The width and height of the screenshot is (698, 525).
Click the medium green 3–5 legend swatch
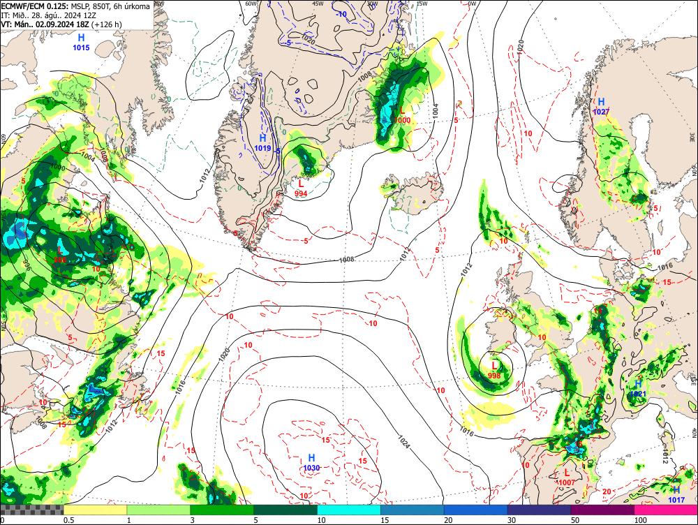pyautogui.click(x=222, y=510)
